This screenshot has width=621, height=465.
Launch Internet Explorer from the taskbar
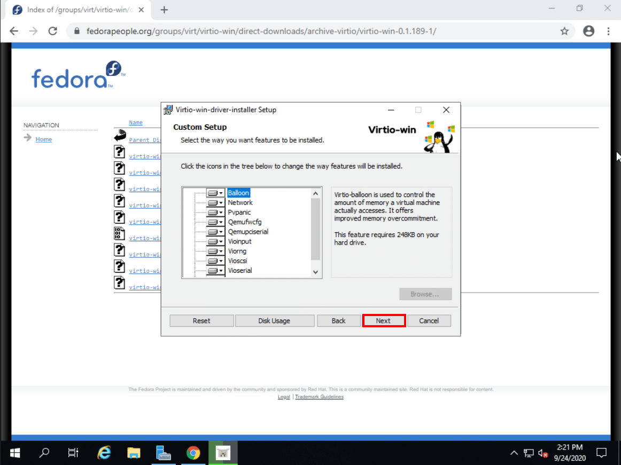pos(104,453)
